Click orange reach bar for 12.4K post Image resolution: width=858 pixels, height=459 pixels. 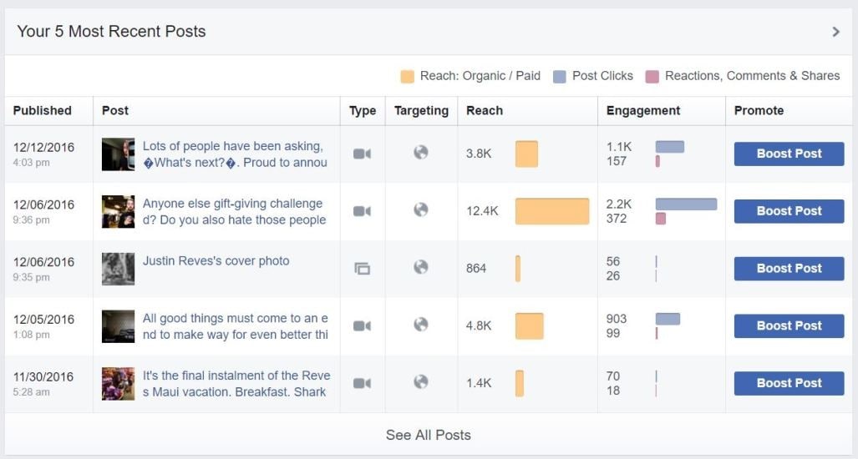click(x=551, y=211)
